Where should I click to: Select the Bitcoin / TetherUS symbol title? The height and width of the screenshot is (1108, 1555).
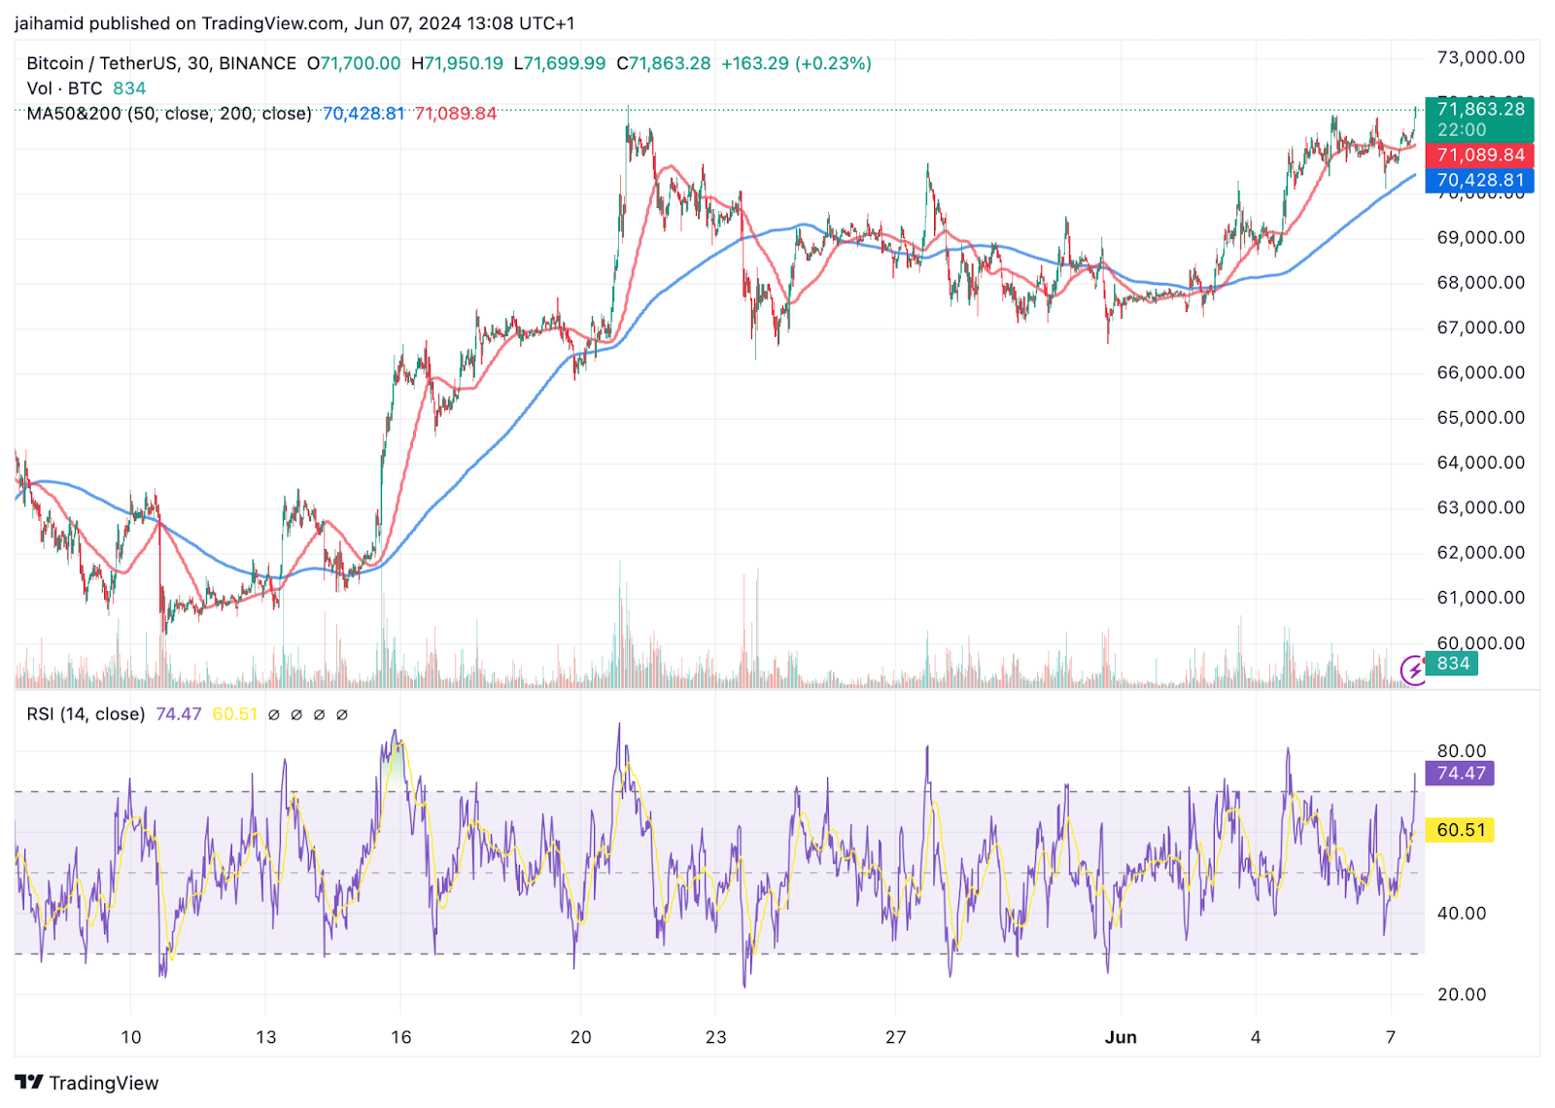click(161, 63)
